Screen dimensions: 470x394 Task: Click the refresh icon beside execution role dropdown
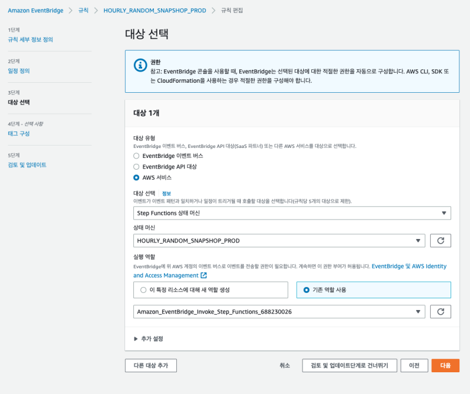[441, 312]
